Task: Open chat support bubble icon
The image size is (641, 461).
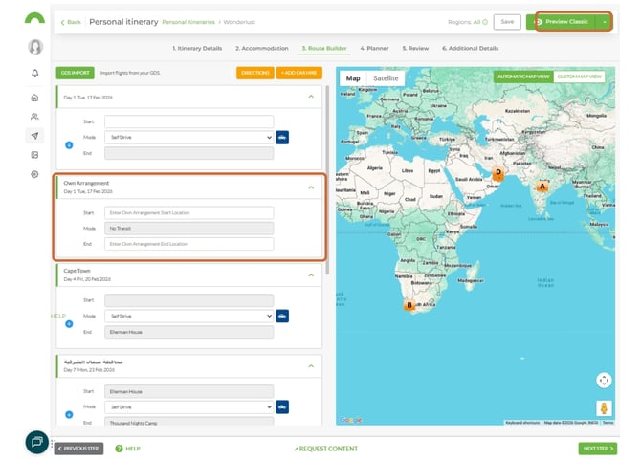Action: tap(36, 442)
